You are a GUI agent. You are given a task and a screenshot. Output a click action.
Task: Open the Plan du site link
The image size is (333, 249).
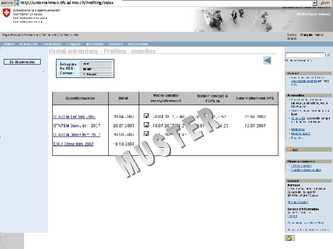(49, 35)
